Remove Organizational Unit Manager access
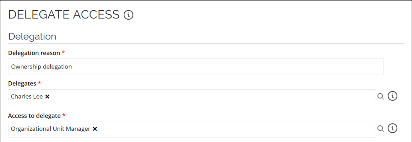412x142 pixels. pyautogui.click(x=95, y=129)
